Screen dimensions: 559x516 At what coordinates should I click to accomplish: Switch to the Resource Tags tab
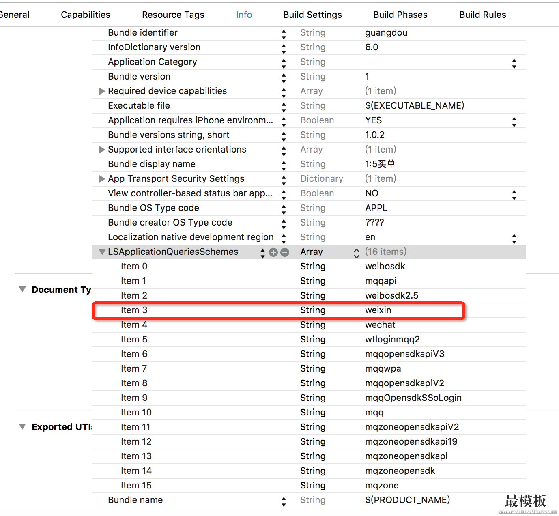coord(173,15)
